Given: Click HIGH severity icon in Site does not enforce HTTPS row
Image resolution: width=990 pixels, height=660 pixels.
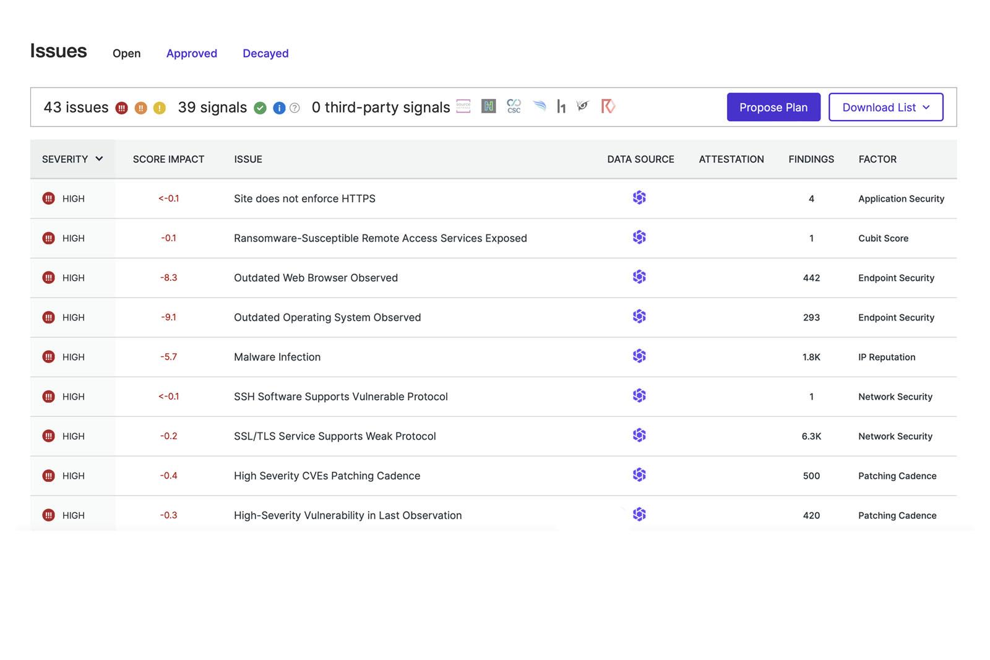Looking at the screenshot, I should tap(48, 199).
